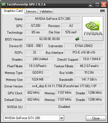This screenshot has height=123, width=108.
Task: Click the Memory Type value GDDR3
Action: 38,73
